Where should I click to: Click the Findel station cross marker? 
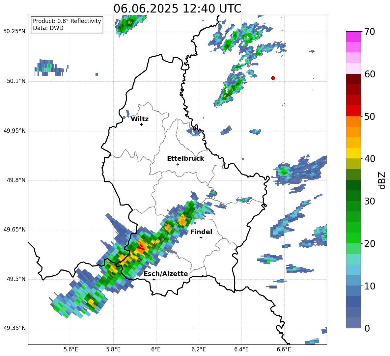[x=201, y=238]
